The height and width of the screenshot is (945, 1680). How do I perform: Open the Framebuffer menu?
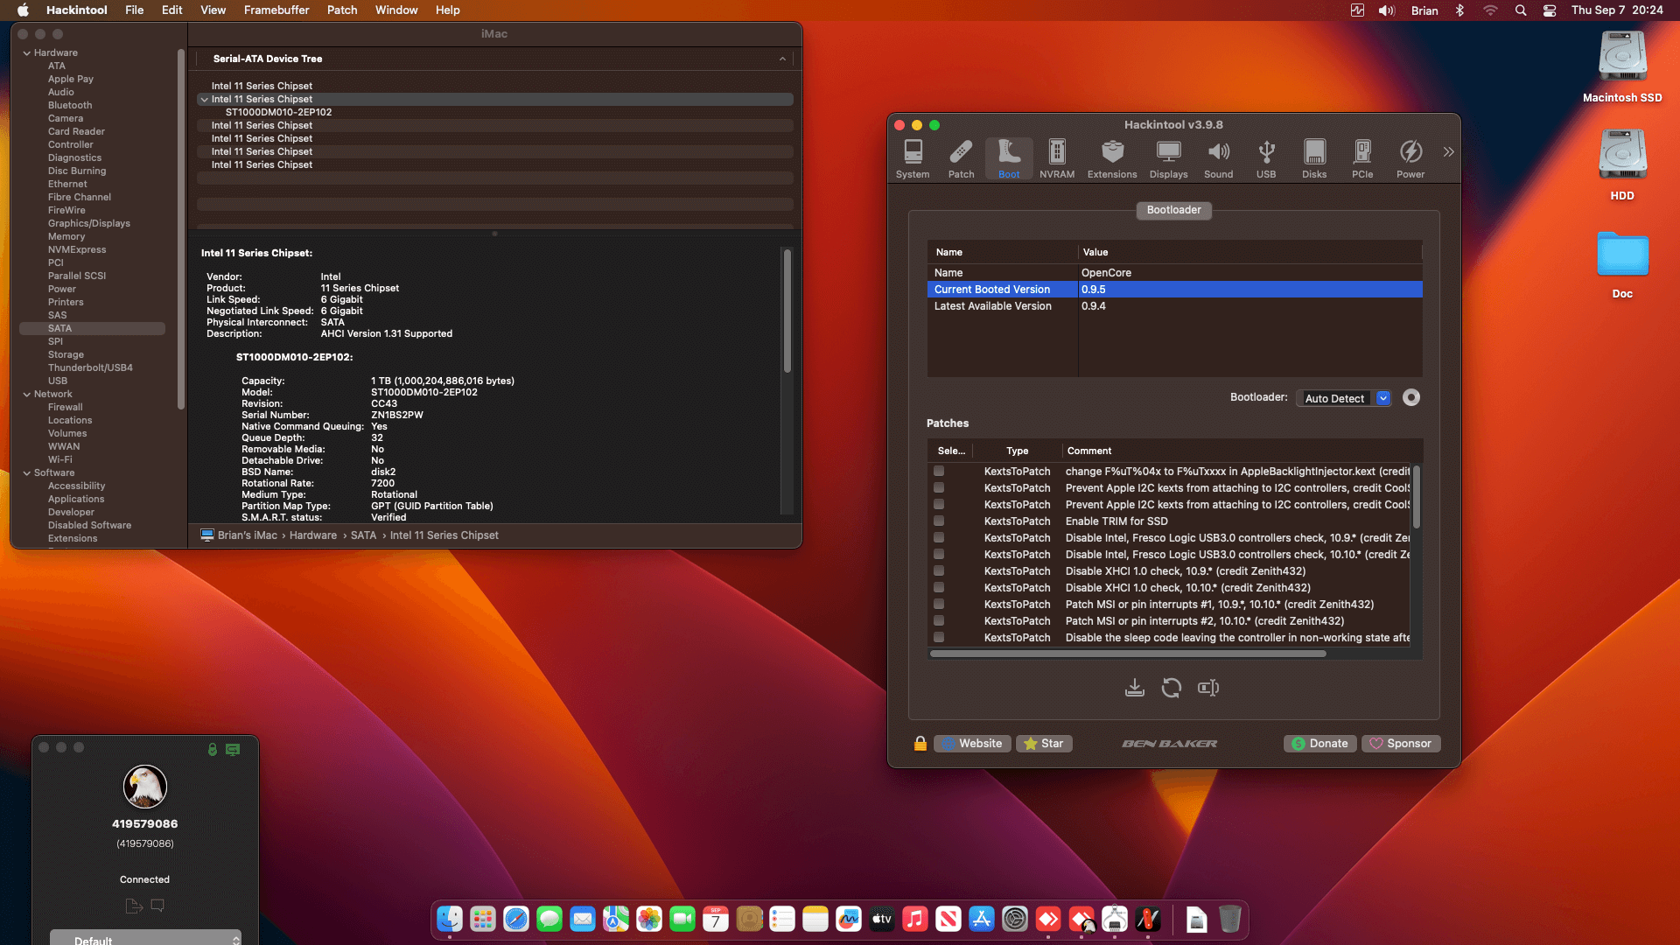(x=276, y=10)
